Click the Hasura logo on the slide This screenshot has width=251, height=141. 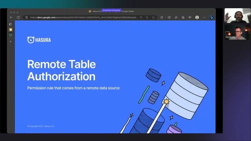click(39, 40)
